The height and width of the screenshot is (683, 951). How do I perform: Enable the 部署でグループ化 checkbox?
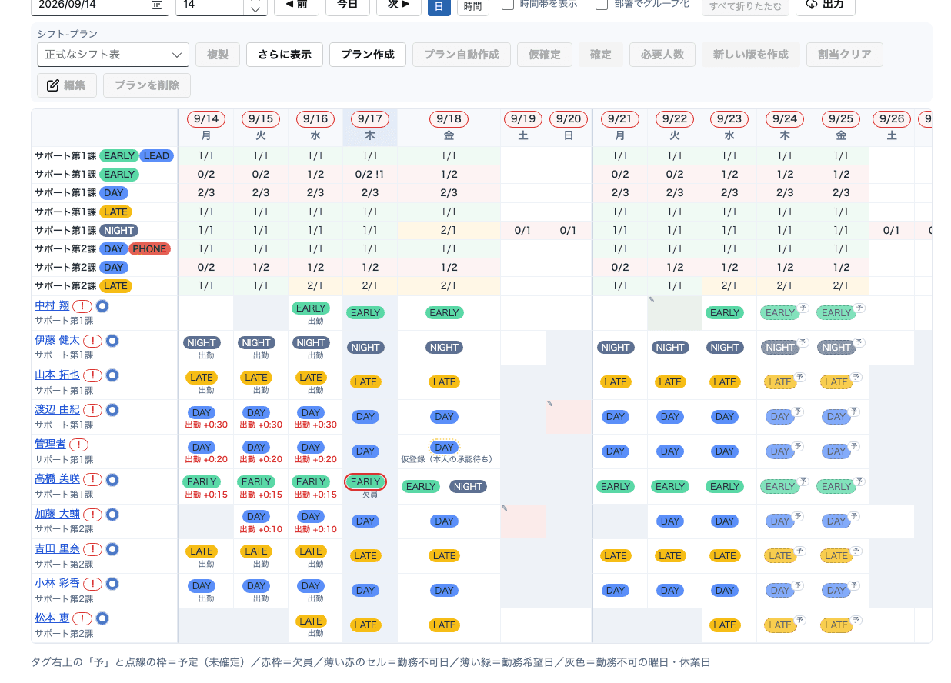[602, 5]
